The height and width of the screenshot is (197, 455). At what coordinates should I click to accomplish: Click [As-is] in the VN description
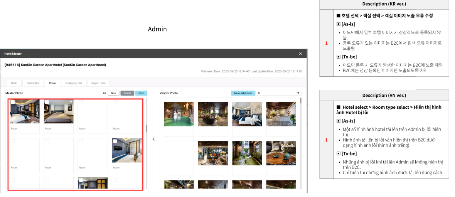[x=348, y=121]
